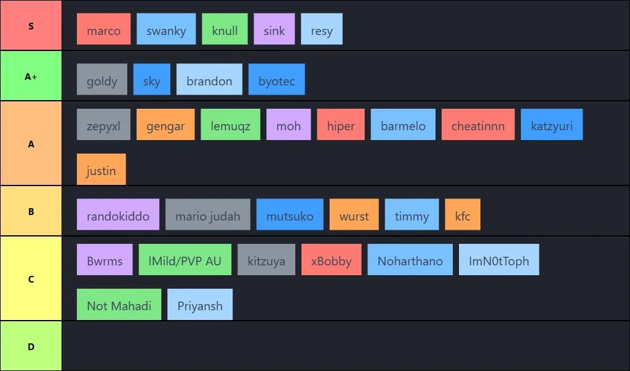Select the orange gengar tile
The width and height of the screenshot is (630, 371).
coord(165,125)
